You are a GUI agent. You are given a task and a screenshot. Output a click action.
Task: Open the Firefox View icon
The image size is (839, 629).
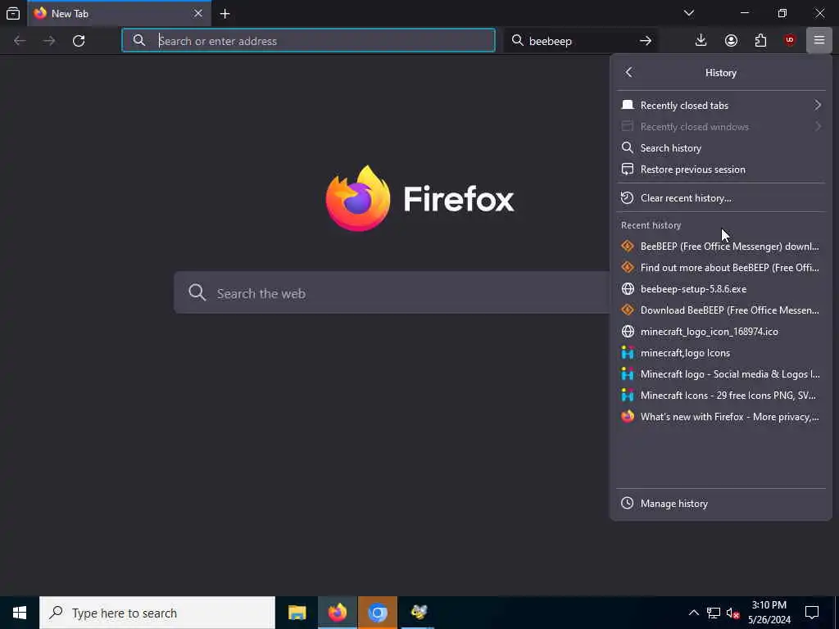(13, 13)
